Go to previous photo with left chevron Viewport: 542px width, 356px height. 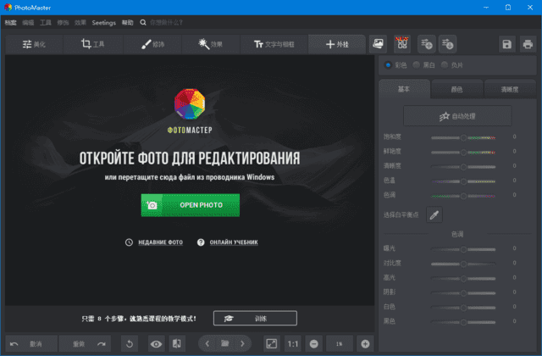(x=208, y=343)
